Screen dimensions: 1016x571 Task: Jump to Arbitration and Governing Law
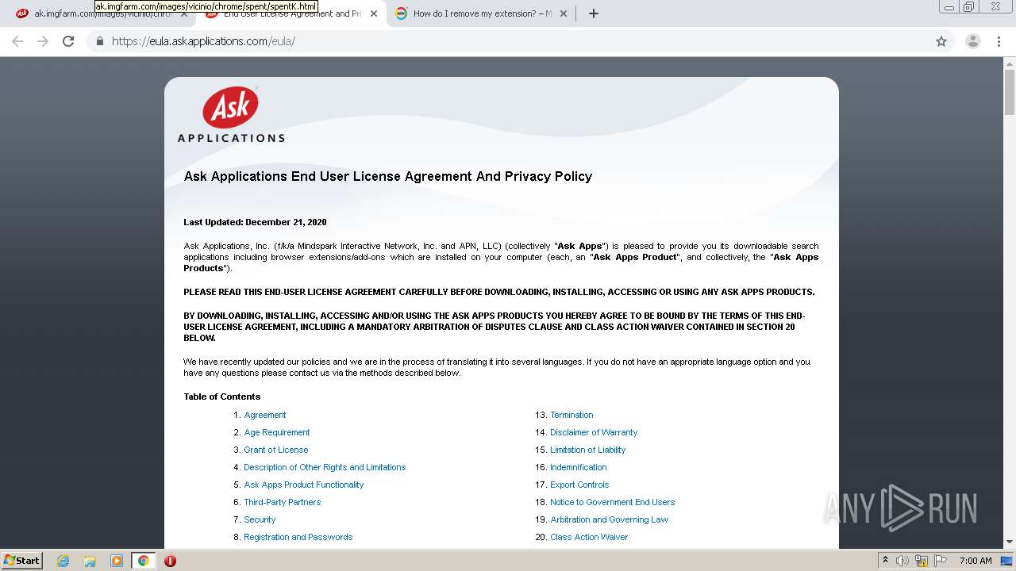click(610, 519)
